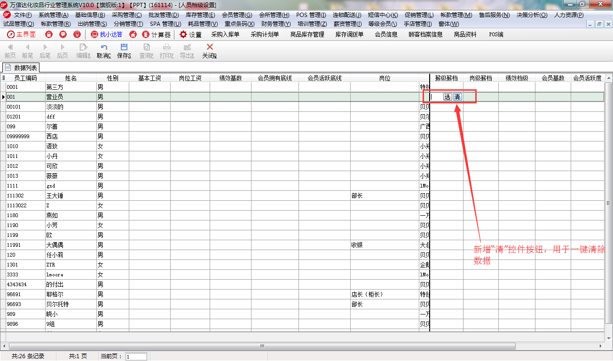Open 采购入库单 shortcut
This screenshot has width=613, height=361.
(225, 34)
